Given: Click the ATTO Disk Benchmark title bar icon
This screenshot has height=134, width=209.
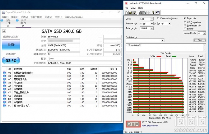Looking at the screenshot, I should 126,3.
